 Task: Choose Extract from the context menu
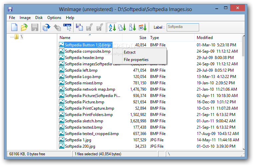tap(139, 52)
